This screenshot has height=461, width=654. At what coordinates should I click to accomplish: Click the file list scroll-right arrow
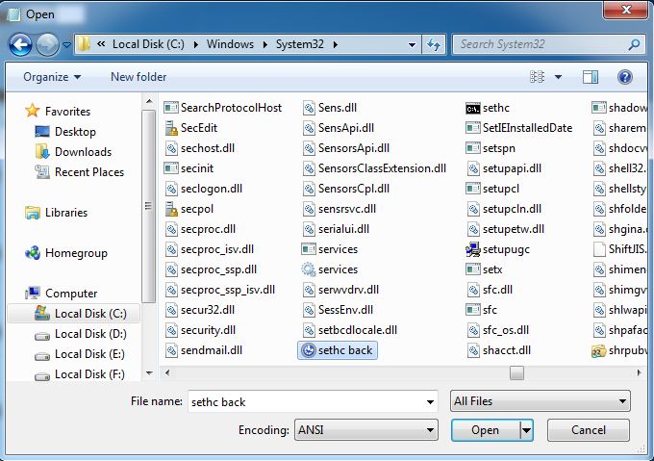pyautogui.click(x=639, y=373)
